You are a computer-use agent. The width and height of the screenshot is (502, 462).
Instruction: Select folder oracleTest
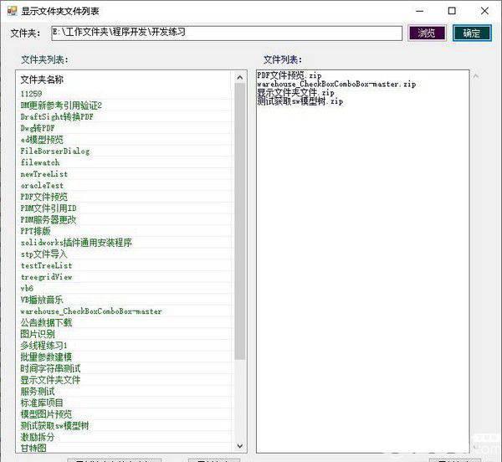pyautogui.click(x=42, y=185)
